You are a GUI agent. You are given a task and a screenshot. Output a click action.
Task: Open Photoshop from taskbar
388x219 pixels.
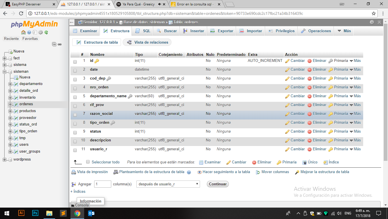point(35,213)
